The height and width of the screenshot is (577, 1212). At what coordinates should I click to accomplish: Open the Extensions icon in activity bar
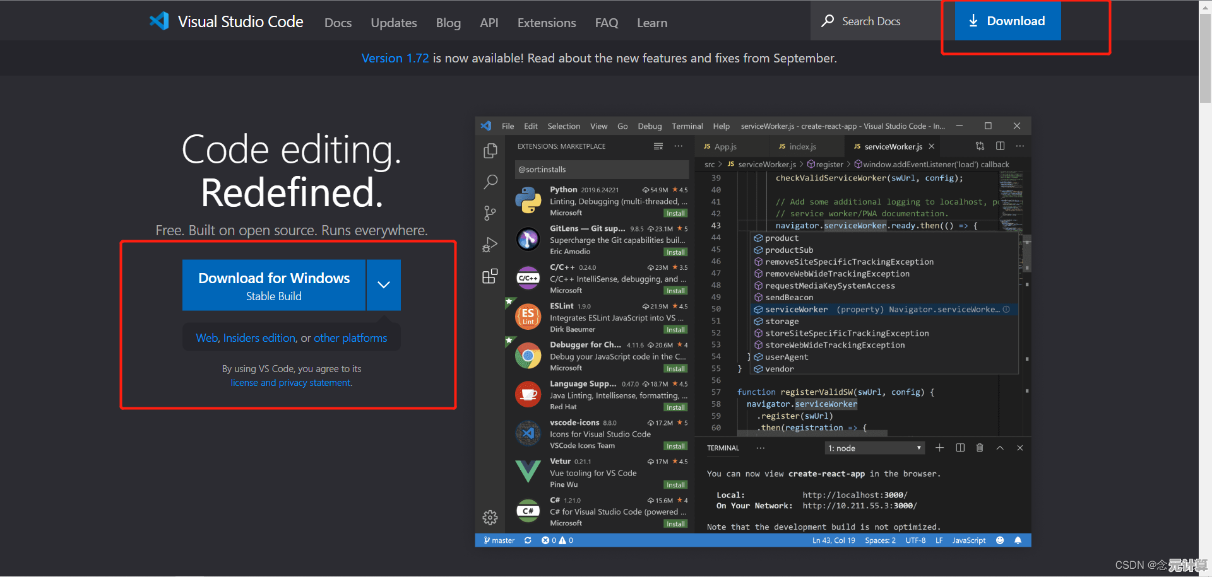[490, 276]
